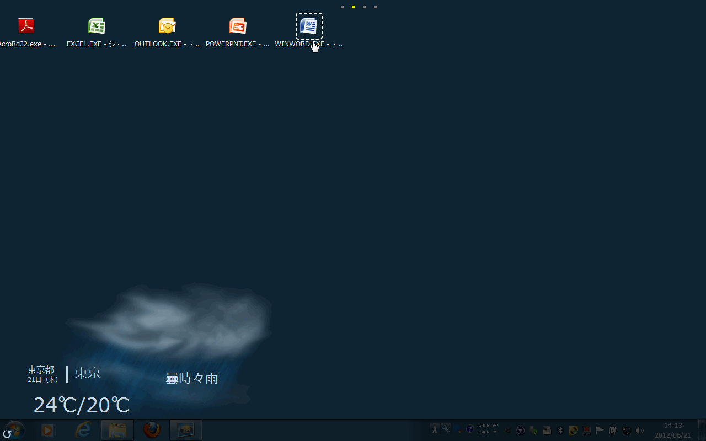706x441 pixels.
Task: Click the volume speaker tray icon
Action: [x=640, y=430]
